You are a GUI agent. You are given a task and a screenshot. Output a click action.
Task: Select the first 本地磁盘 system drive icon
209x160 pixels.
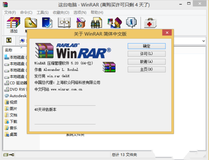coord(7,57)
